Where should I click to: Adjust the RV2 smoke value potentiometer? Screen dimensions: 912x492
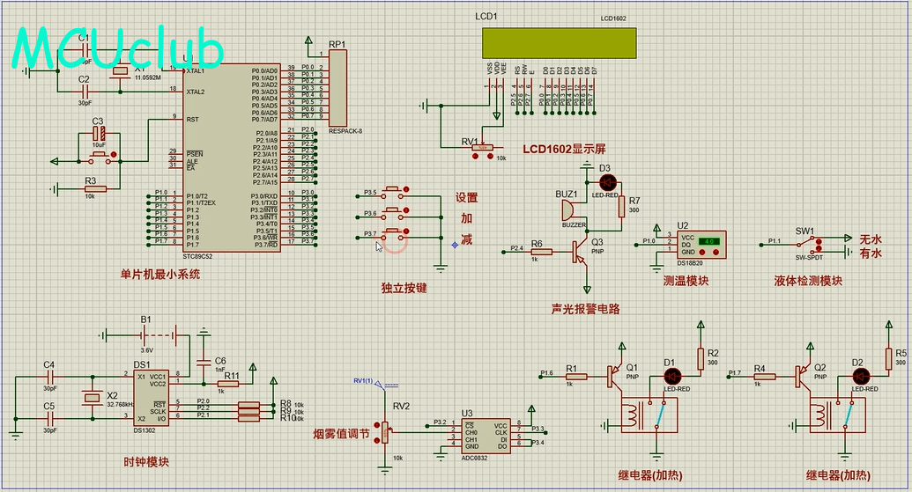pyautogui.click(x=384, y=430)
